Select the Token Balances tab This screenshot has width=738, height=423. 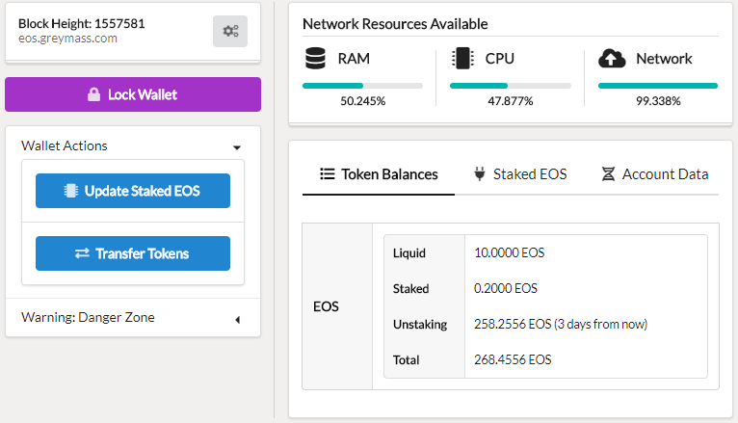click(x=379, y=174)
